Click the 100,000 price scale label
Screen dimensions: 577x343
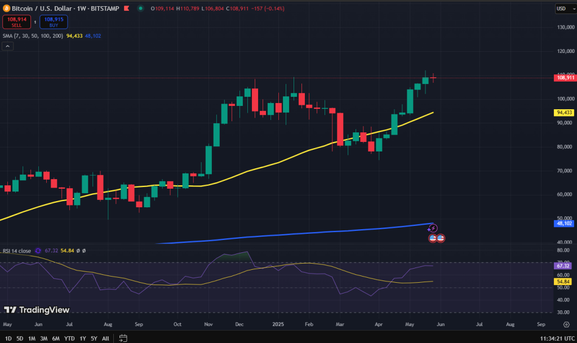566,99
